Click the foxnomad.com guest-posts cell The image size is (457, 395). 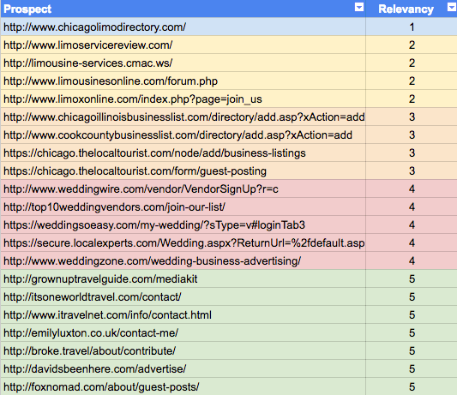[183, 386]
